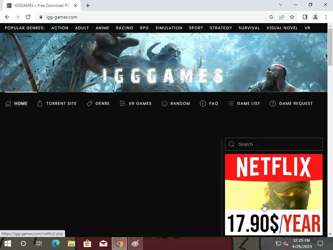Open the ACTION genre
The width and height of the screenshot is (333, 250).
(60, 28)
